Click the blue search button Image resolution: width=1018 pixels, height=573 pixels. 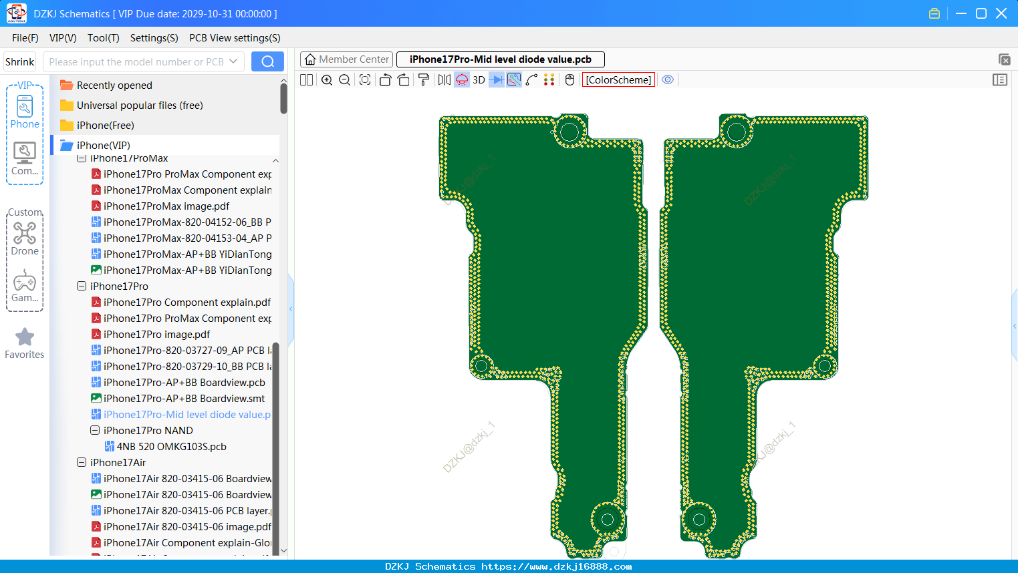pyautogui.click(x=267, y=61)
